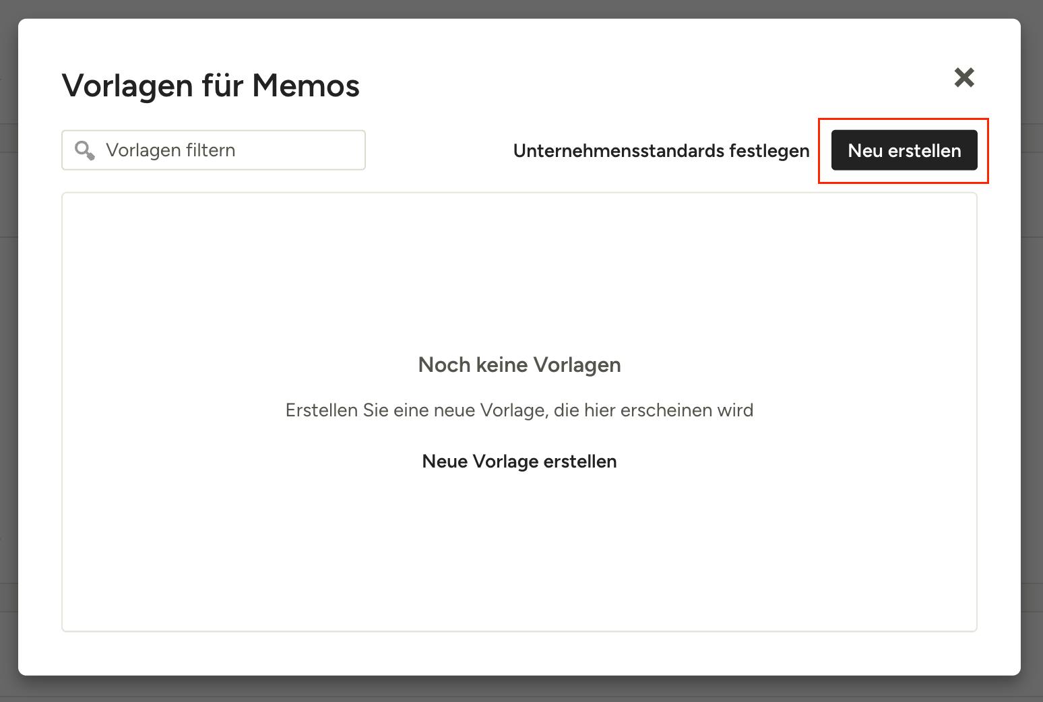Click the Neu erstellen button
The height and width of the screenshot is (702, 1043).
point(904,150)
